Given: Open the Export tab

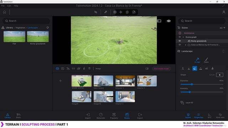Looking at the screenshot, I should click(x=140, y=116).
